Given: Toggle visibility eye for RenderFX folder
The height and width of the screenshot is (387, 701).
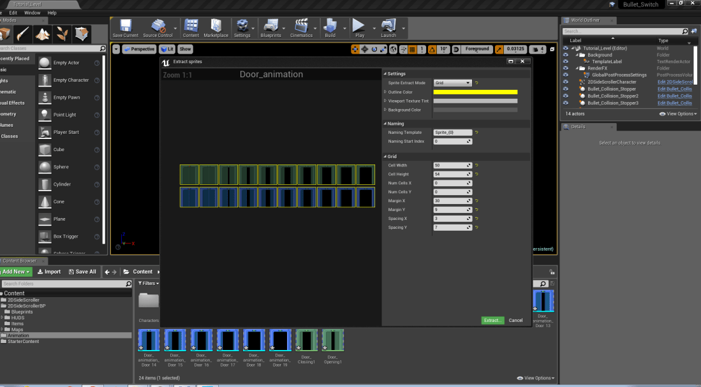Looking at the screenshot, I should [x=565, y=68].
